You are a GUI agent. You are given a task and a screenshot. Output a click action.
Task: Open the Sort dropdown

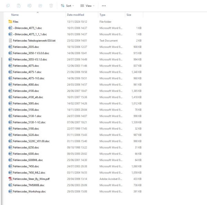coord(67,6)
